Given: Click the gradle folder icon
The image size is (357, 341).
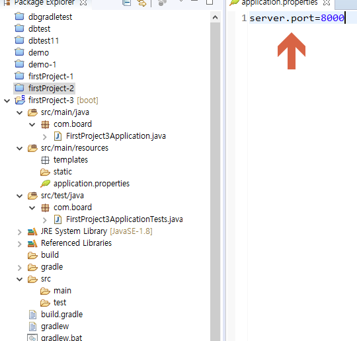Looking at the screenshot, I should [32, 267].
